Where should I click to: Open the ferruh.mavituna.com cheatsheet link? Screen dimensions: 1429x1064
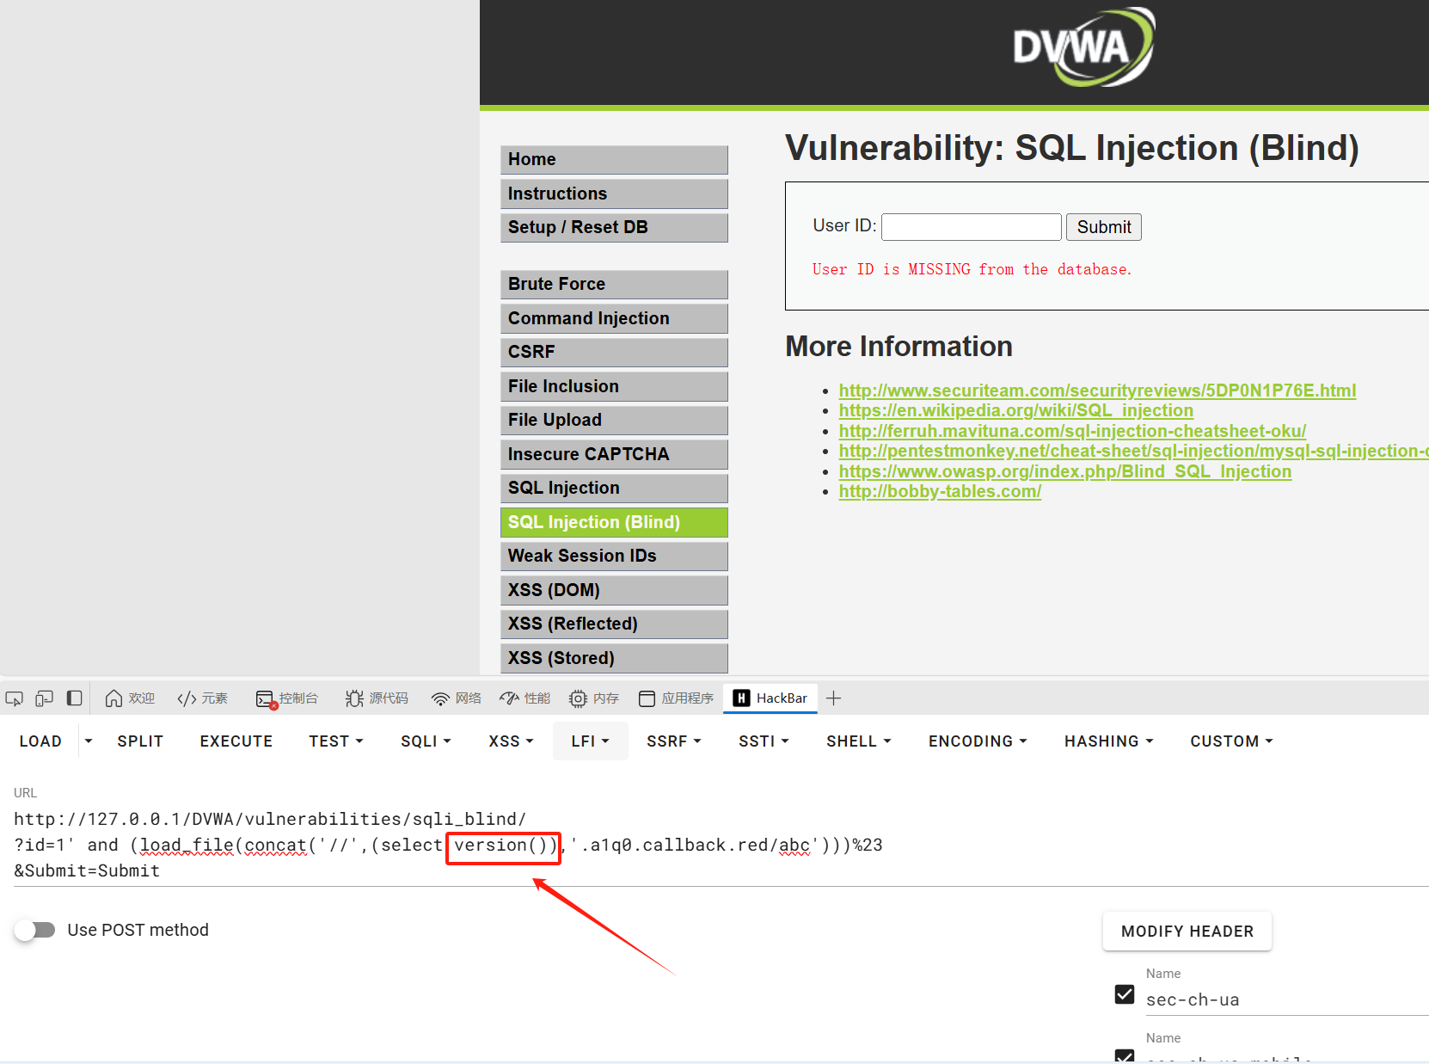coord(1072,431)
